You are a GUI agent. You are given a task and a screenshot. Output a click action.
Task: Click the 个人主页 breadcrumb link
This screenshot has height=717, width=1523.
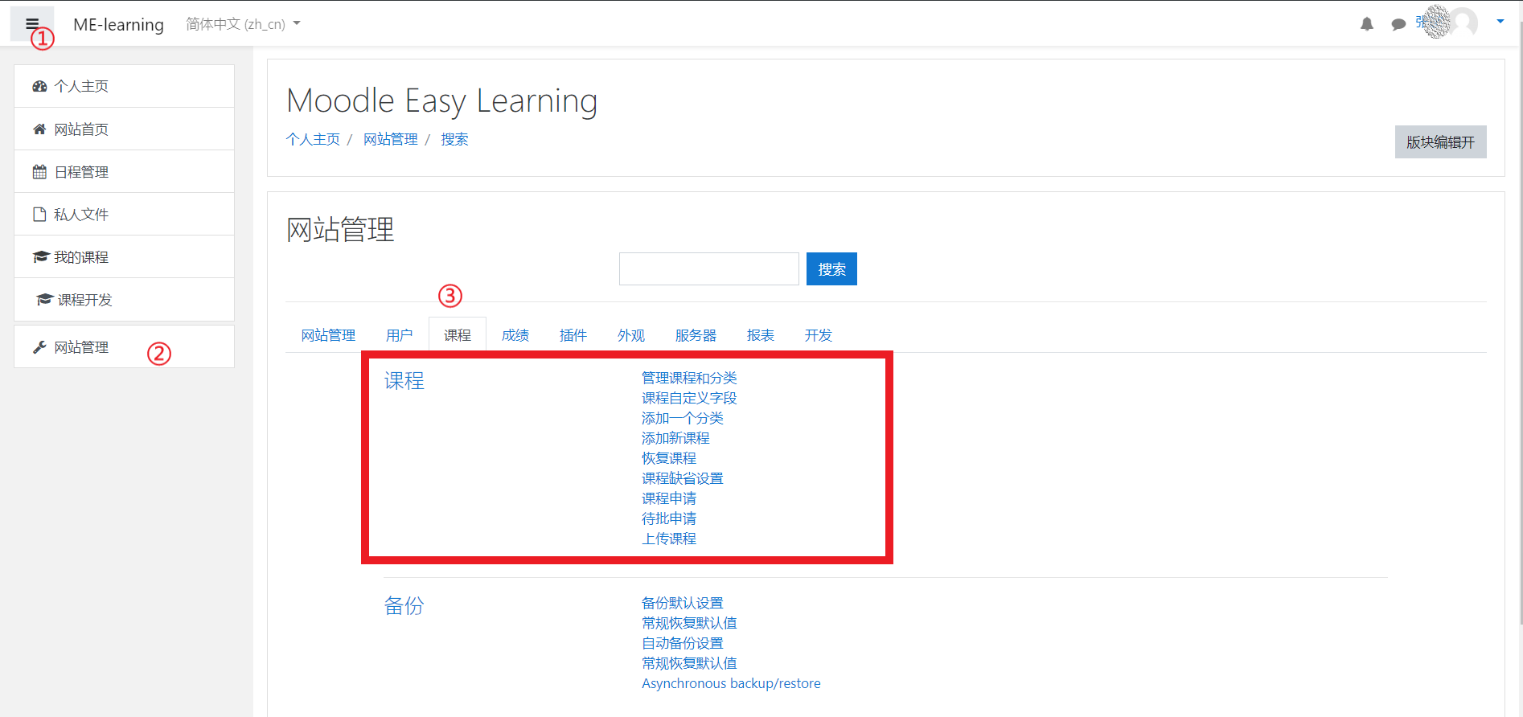tap(313, 139)
